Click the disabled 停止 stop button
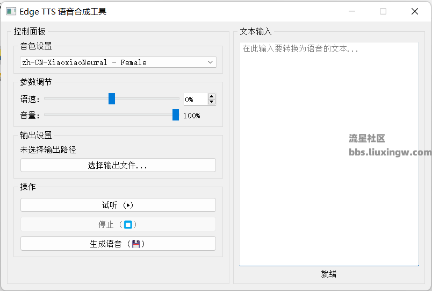 (118, 224)
